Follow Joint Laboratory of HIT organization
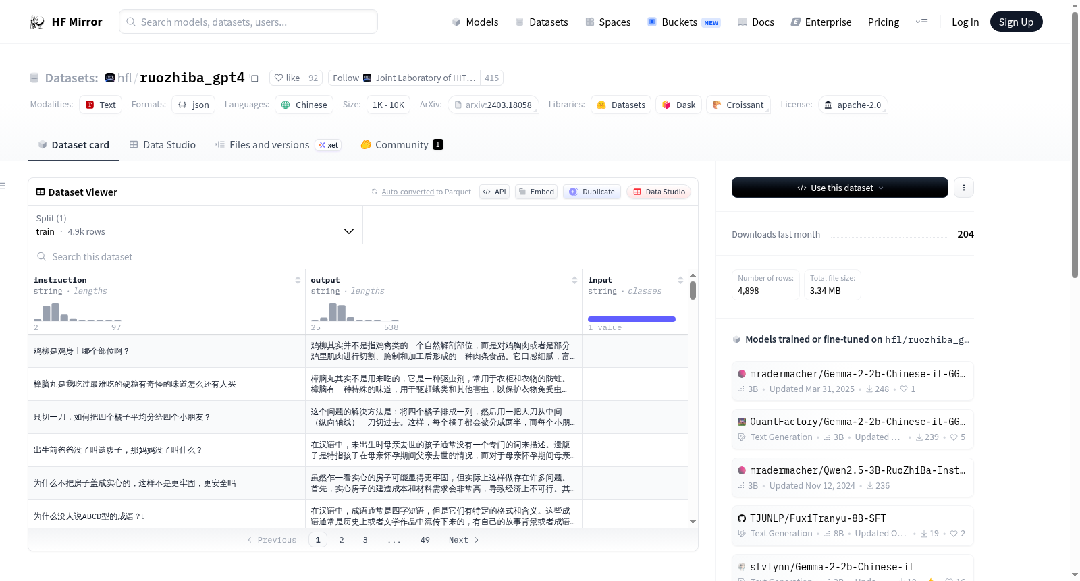The width and height of the screenshot is (1080, 581). tap(404, 78)
